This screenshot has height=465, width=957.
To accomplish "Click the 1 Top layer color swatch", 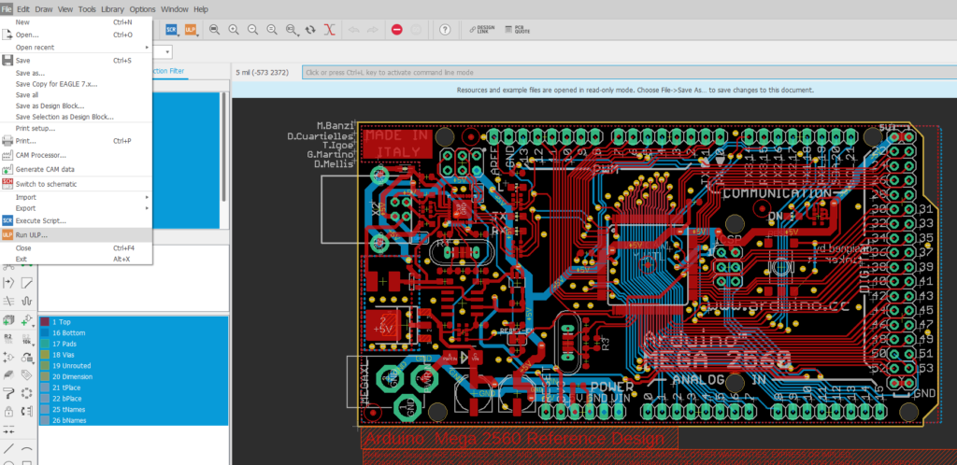I will pyautogui.click(x=45, y=322).
